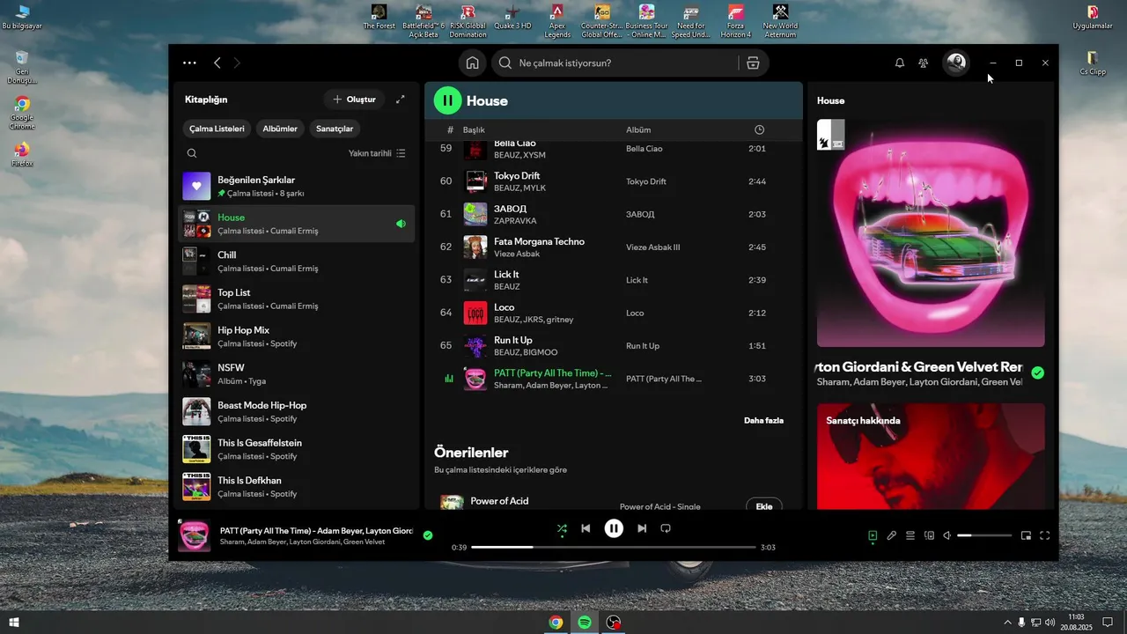Screen dimensions: 1127x634
Task: Go back with the left arrow
Action: point(217,63)
